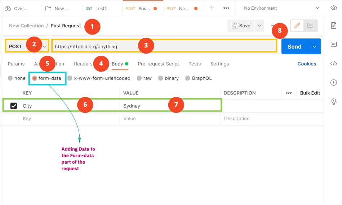Select the none body type

tap(10, 78)
